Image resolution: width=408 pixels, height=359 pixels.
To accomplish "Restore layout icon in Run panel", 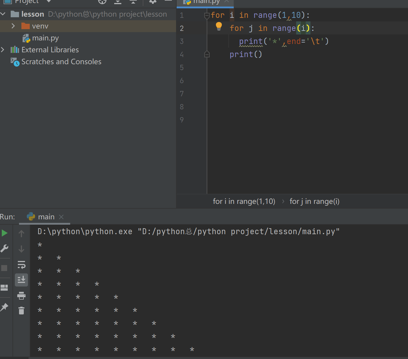I will pyautogui.click(x=4, y=288).
